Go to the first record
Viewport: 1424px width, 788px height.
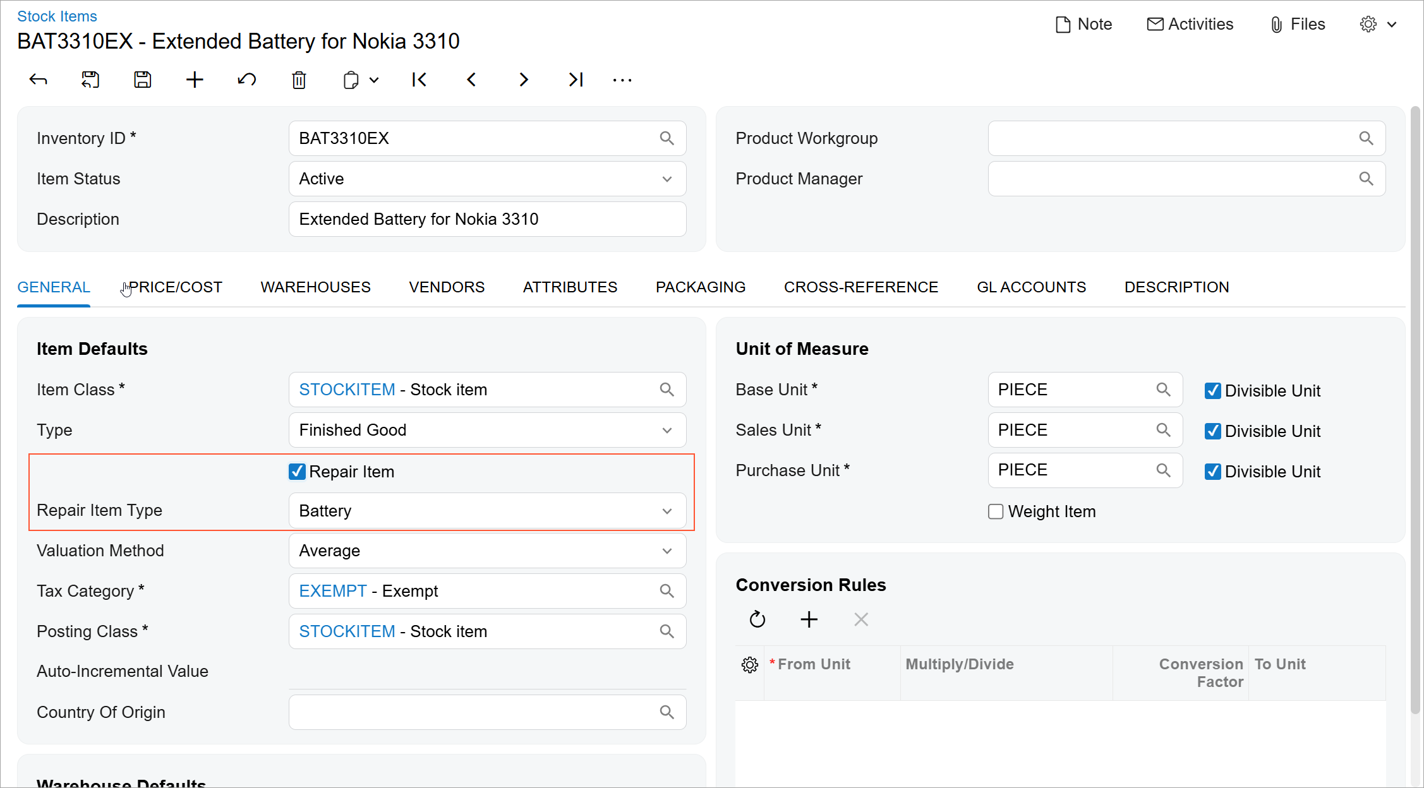click(x=419, y=80)
